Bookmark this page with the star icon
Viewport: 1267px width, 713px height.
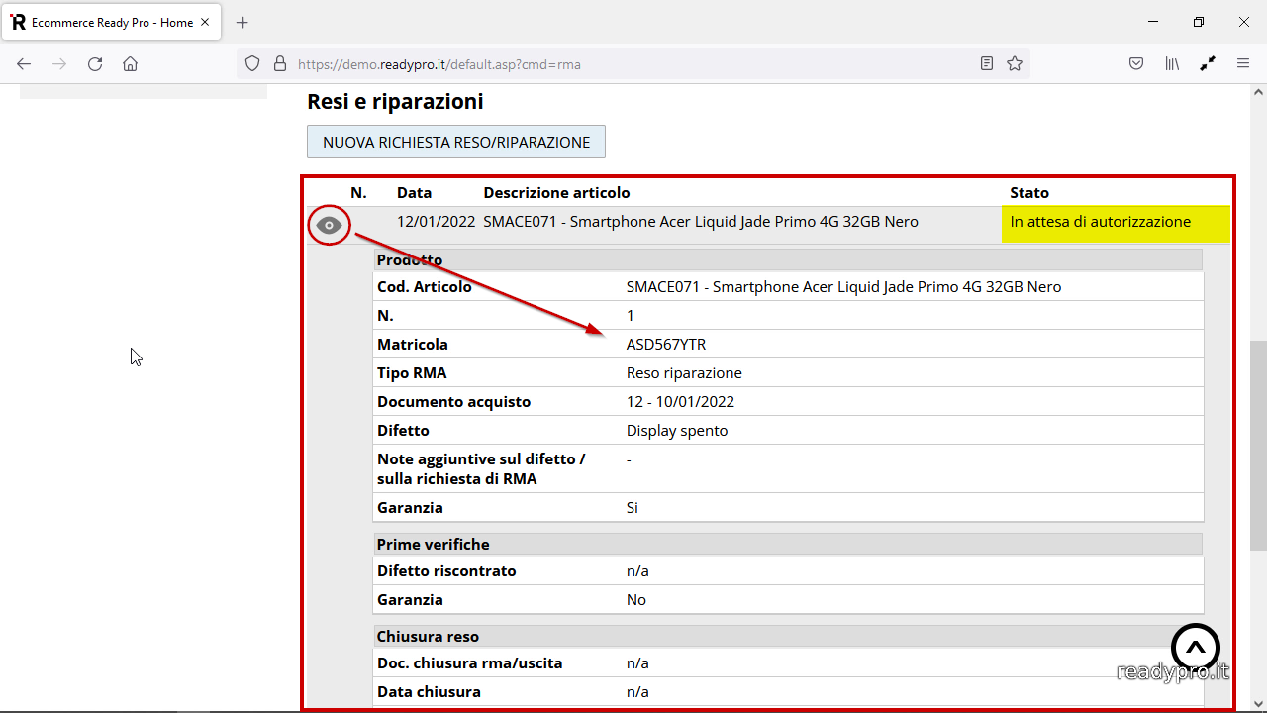tap(1015, 63)
